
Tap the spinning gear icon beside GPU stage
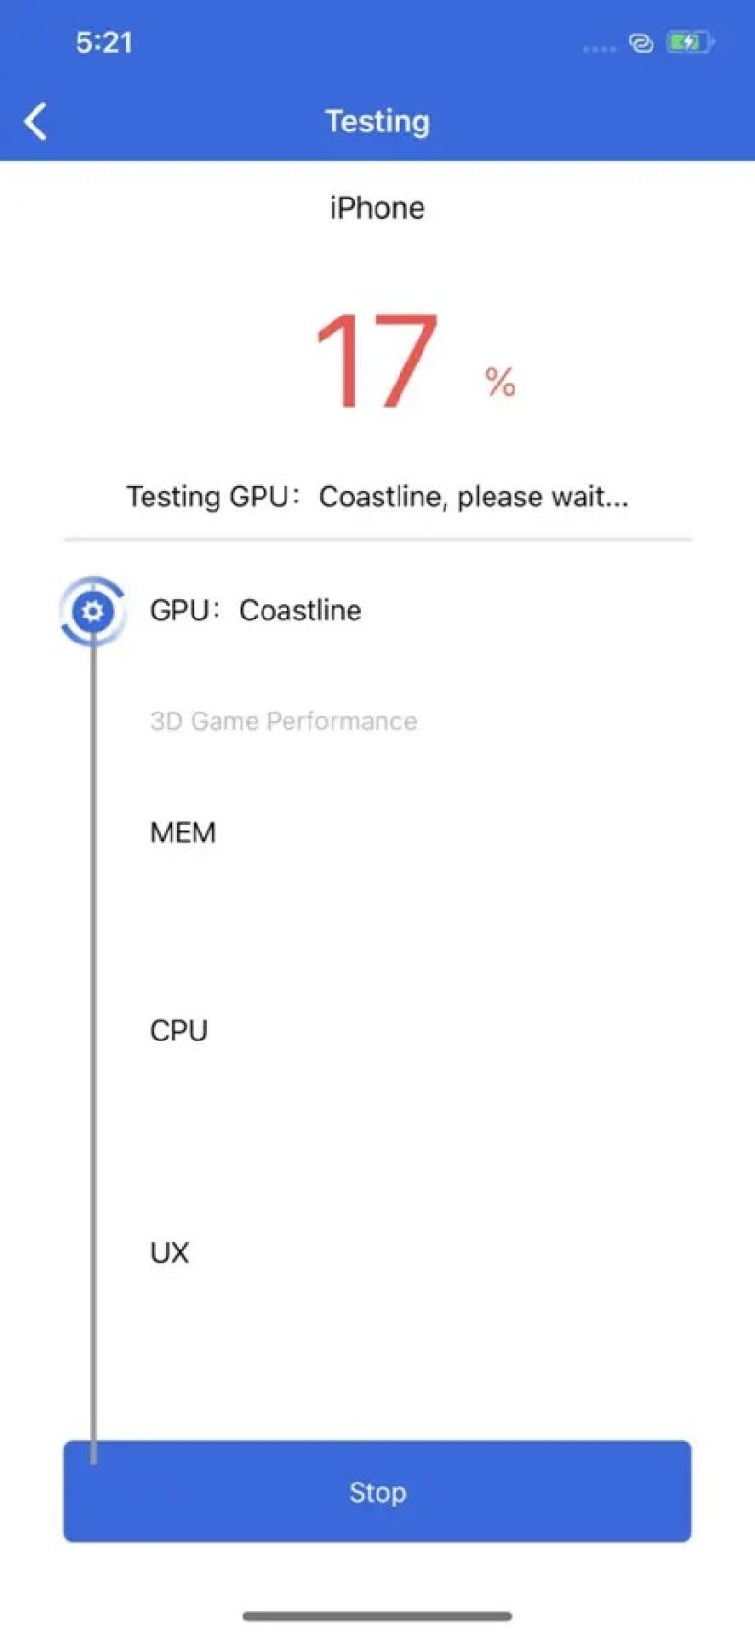pyautogui.click(x=92, y=610)
